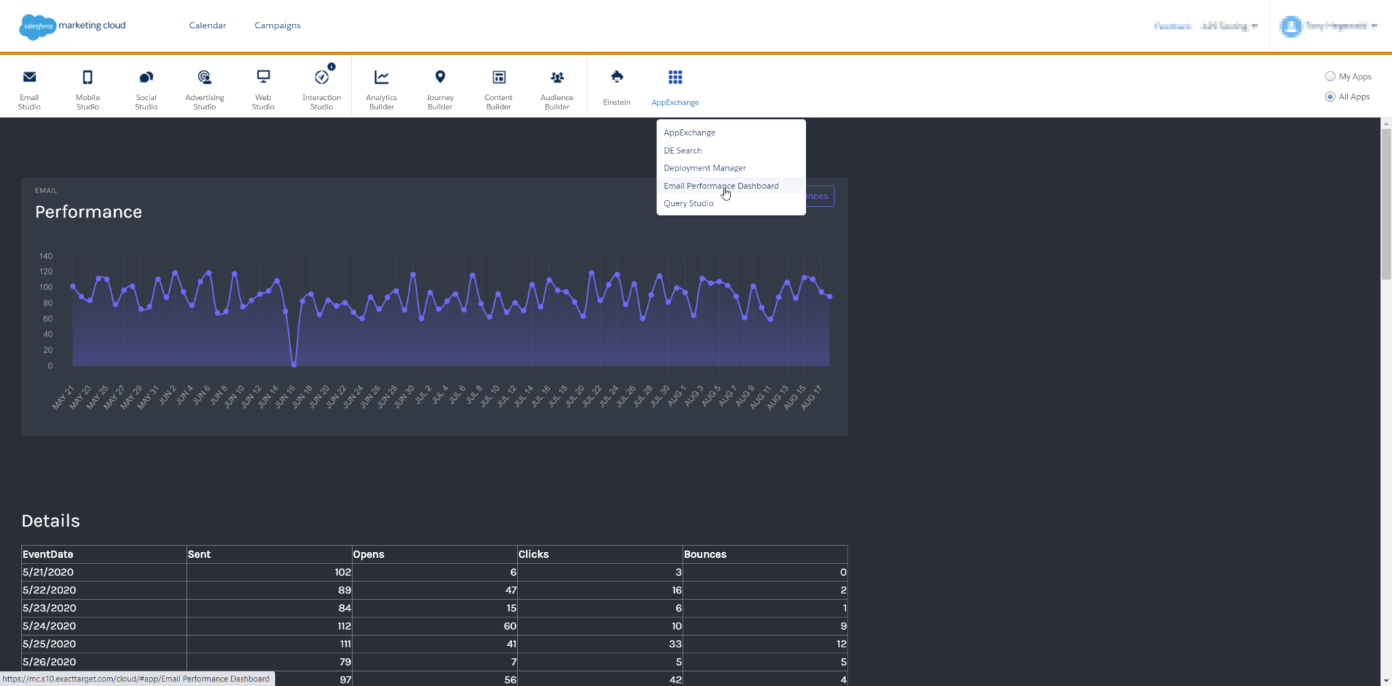This screenshot has width=1392, height=686.
Task: Select the 5/25/2020 date cell
Action: [x=104, y=644]
